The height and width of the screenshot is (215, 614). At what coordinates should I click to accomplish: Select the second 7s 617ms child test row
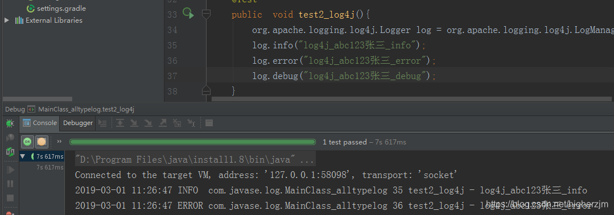click(50, 167)
